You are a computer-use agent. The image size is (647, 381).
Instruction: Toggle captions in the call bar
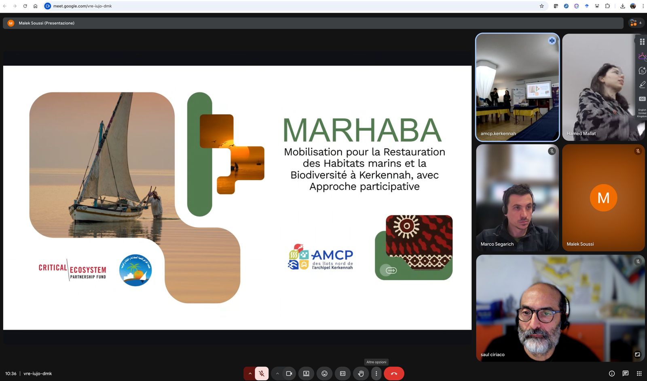click(x=343, y=373)
